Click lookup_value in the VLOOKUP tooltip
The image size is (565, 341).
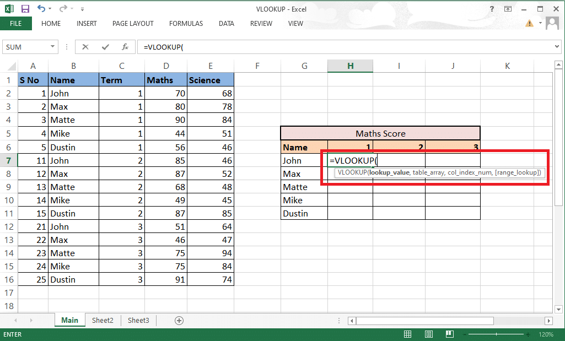pyautogui.click(x=389, y=172)
